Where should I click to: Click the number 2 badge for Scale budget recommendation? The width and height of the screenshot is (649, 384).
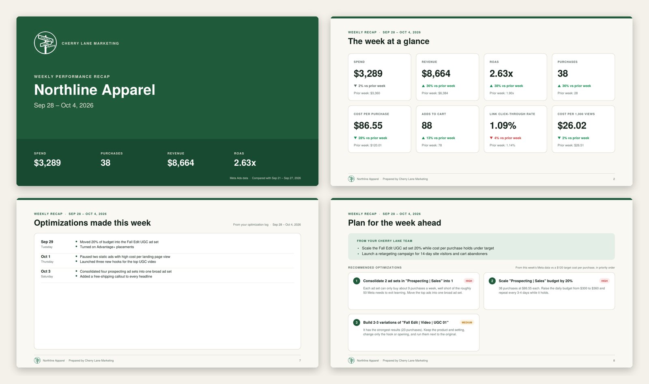point(492,281)
